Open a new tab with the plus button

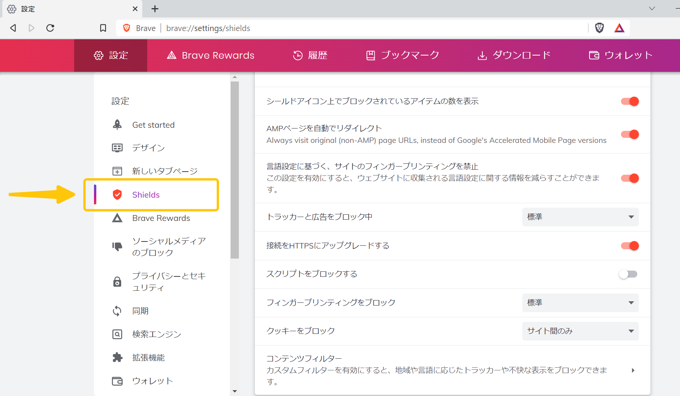pos(155,9)
